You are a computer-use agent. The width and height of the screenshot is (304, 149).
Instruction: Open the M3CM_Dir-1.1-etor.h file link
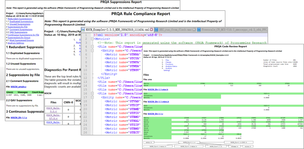[158, 90]
